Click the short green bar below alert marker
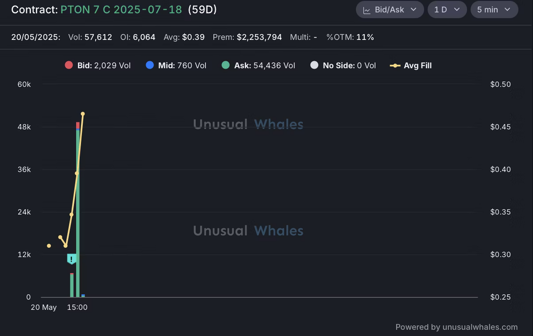Image resolution: width=533 pixels, height=336 pixels. (x=72, y=286)
